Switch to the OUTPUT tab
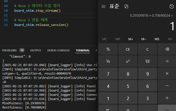 pyautogui.click(x=36, y=50)
